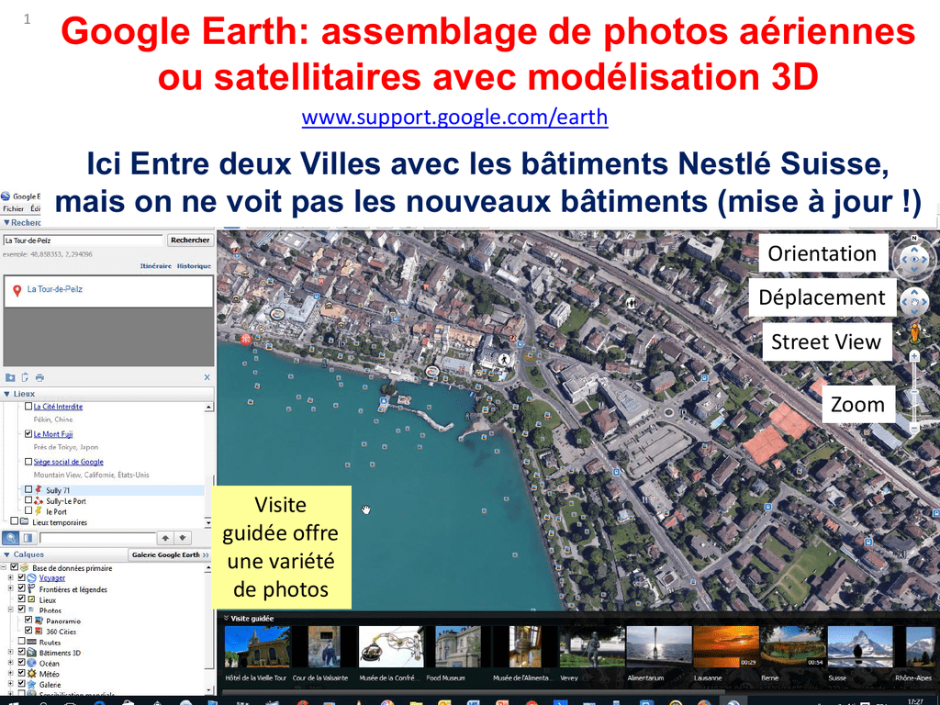This screenshot has height=705, width=940.
Task: Open the Le Mont Fuji place link
Action: (52, 434)
